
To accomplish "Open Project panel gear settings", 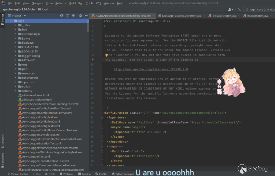I will (x=80, y=16).
